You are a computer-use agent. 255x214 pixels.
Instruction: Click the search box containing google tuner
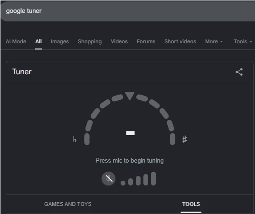pos(128,11)
